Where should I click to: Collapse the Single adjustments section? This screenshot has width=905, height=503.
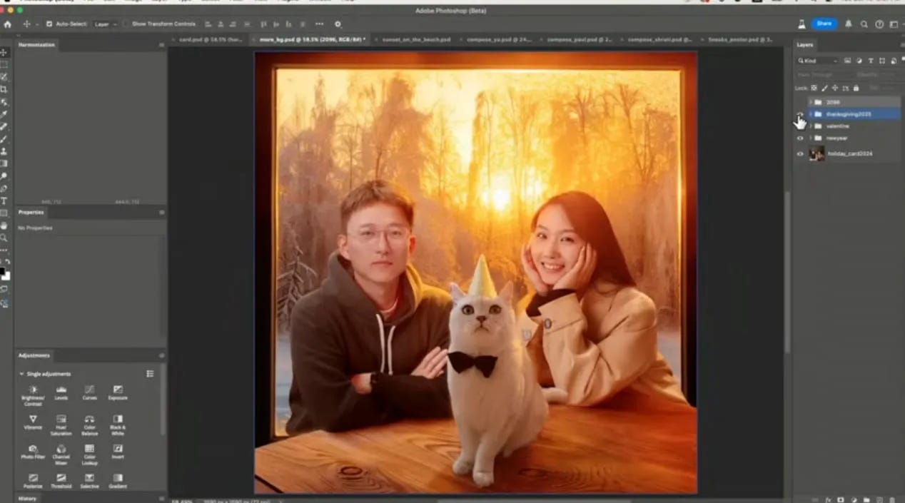[21, 374]
